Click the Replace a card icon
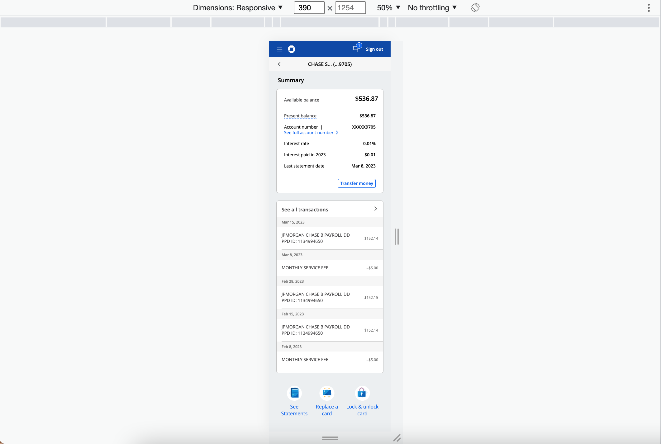Viewport: 661px width, 444px height. [327, 393]
